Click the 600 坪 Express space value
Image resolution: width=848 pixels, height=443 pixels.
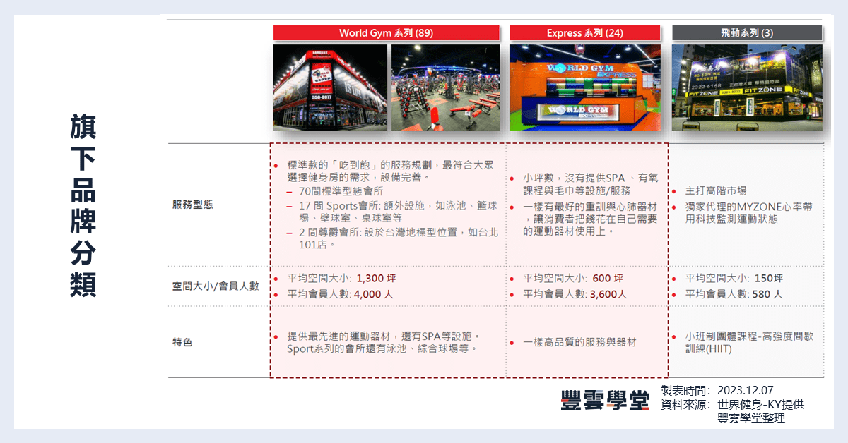coord(608,278)
